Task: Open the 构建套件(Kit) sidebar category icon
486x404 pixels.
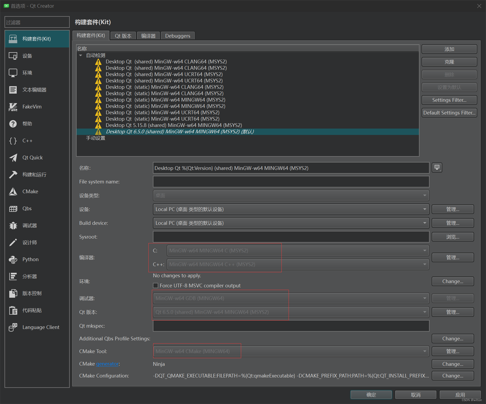Action: pos(13,39)
